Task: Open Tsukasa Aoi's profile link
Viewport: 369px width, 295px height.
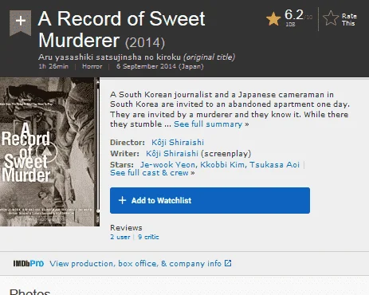Action: [274, 165]
